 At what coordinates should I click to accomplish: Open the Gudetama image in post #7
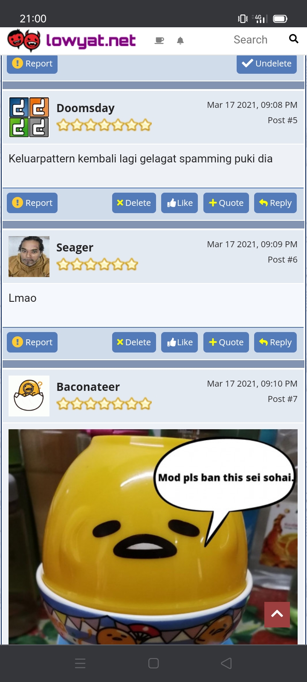tap(153, 537)
